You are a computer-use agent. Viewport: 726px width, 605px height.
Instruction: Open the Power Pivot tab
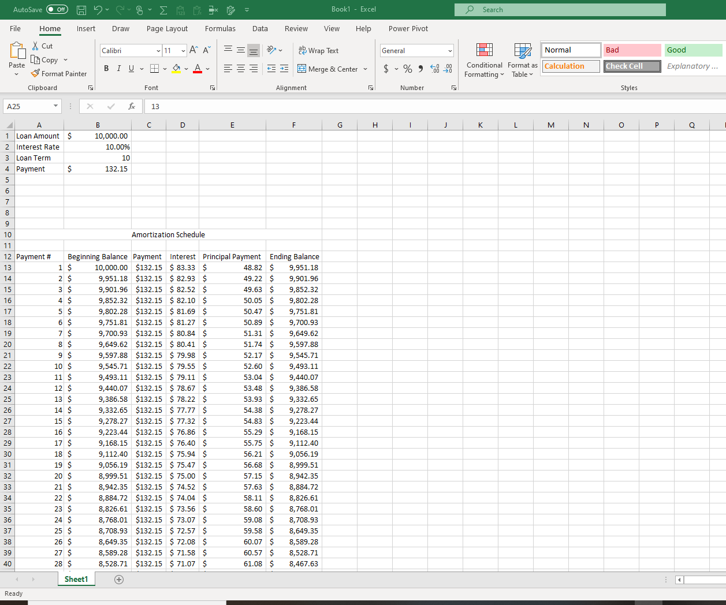coord(407,28)
